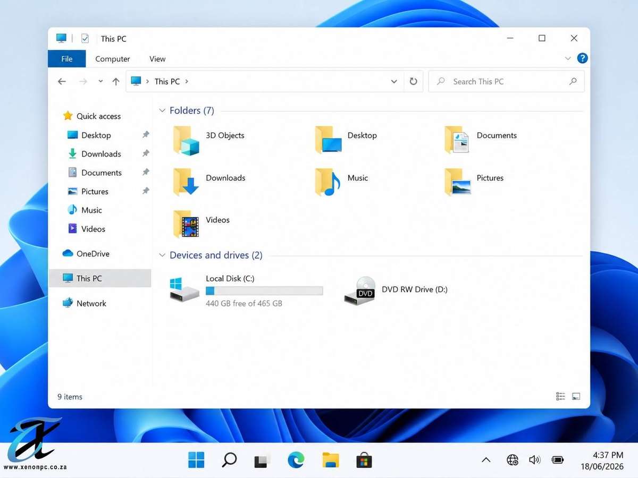Viewport: 638px width, 478px height.
Task: Open the Desktop folder in main pane
Action: click(328, 140)
